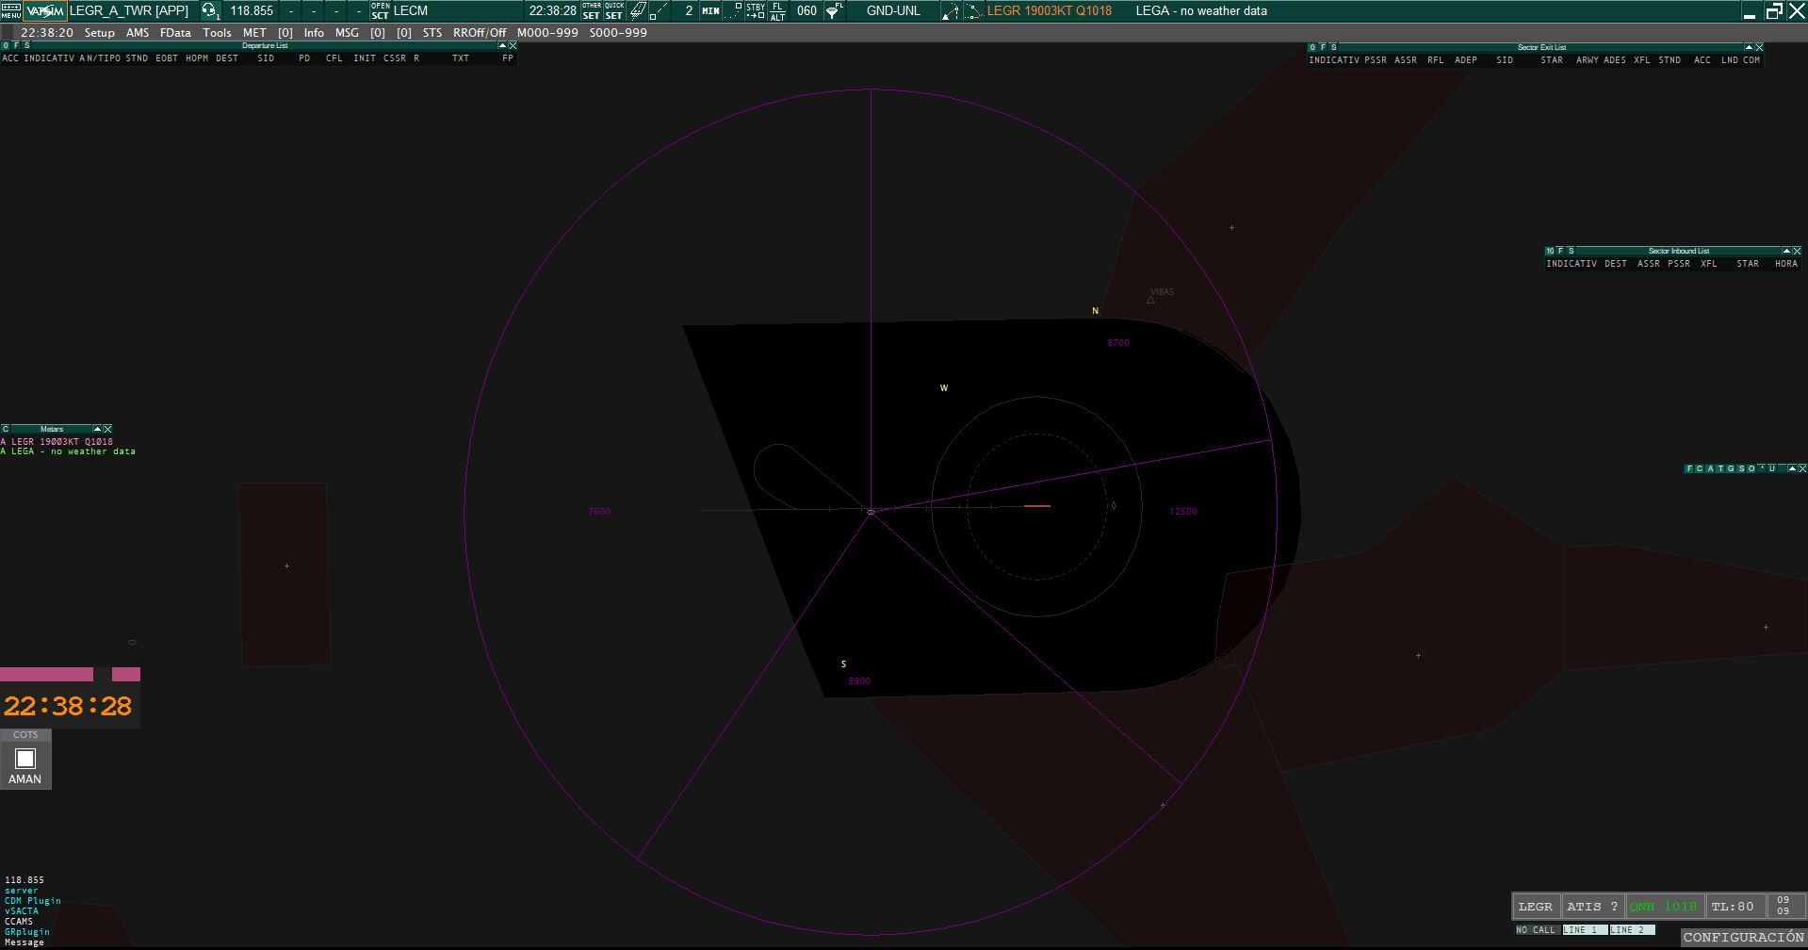1808x950 pixels.
Task: Click the FL ALT altitude filter icon
Action: point(777,11)
